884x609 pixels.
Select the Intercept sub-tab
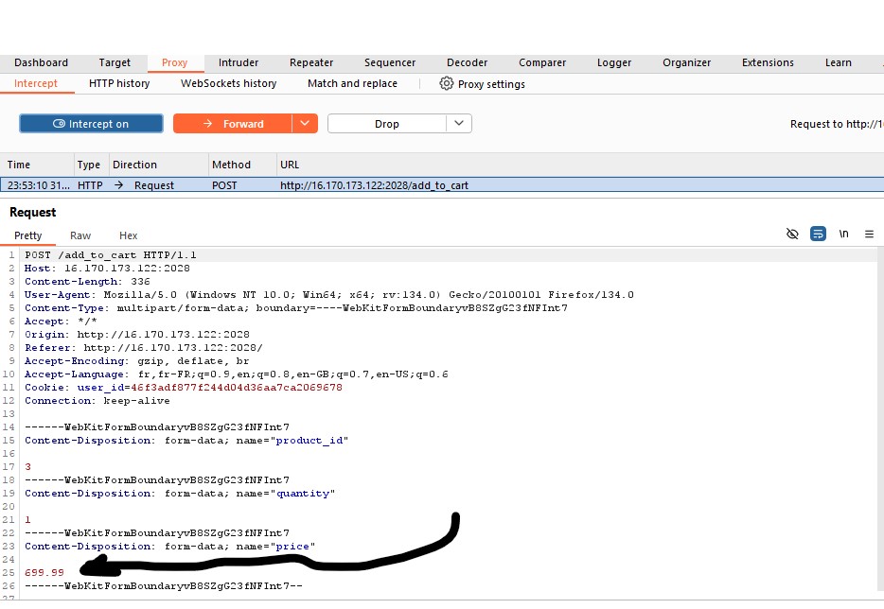coord(36,83)
